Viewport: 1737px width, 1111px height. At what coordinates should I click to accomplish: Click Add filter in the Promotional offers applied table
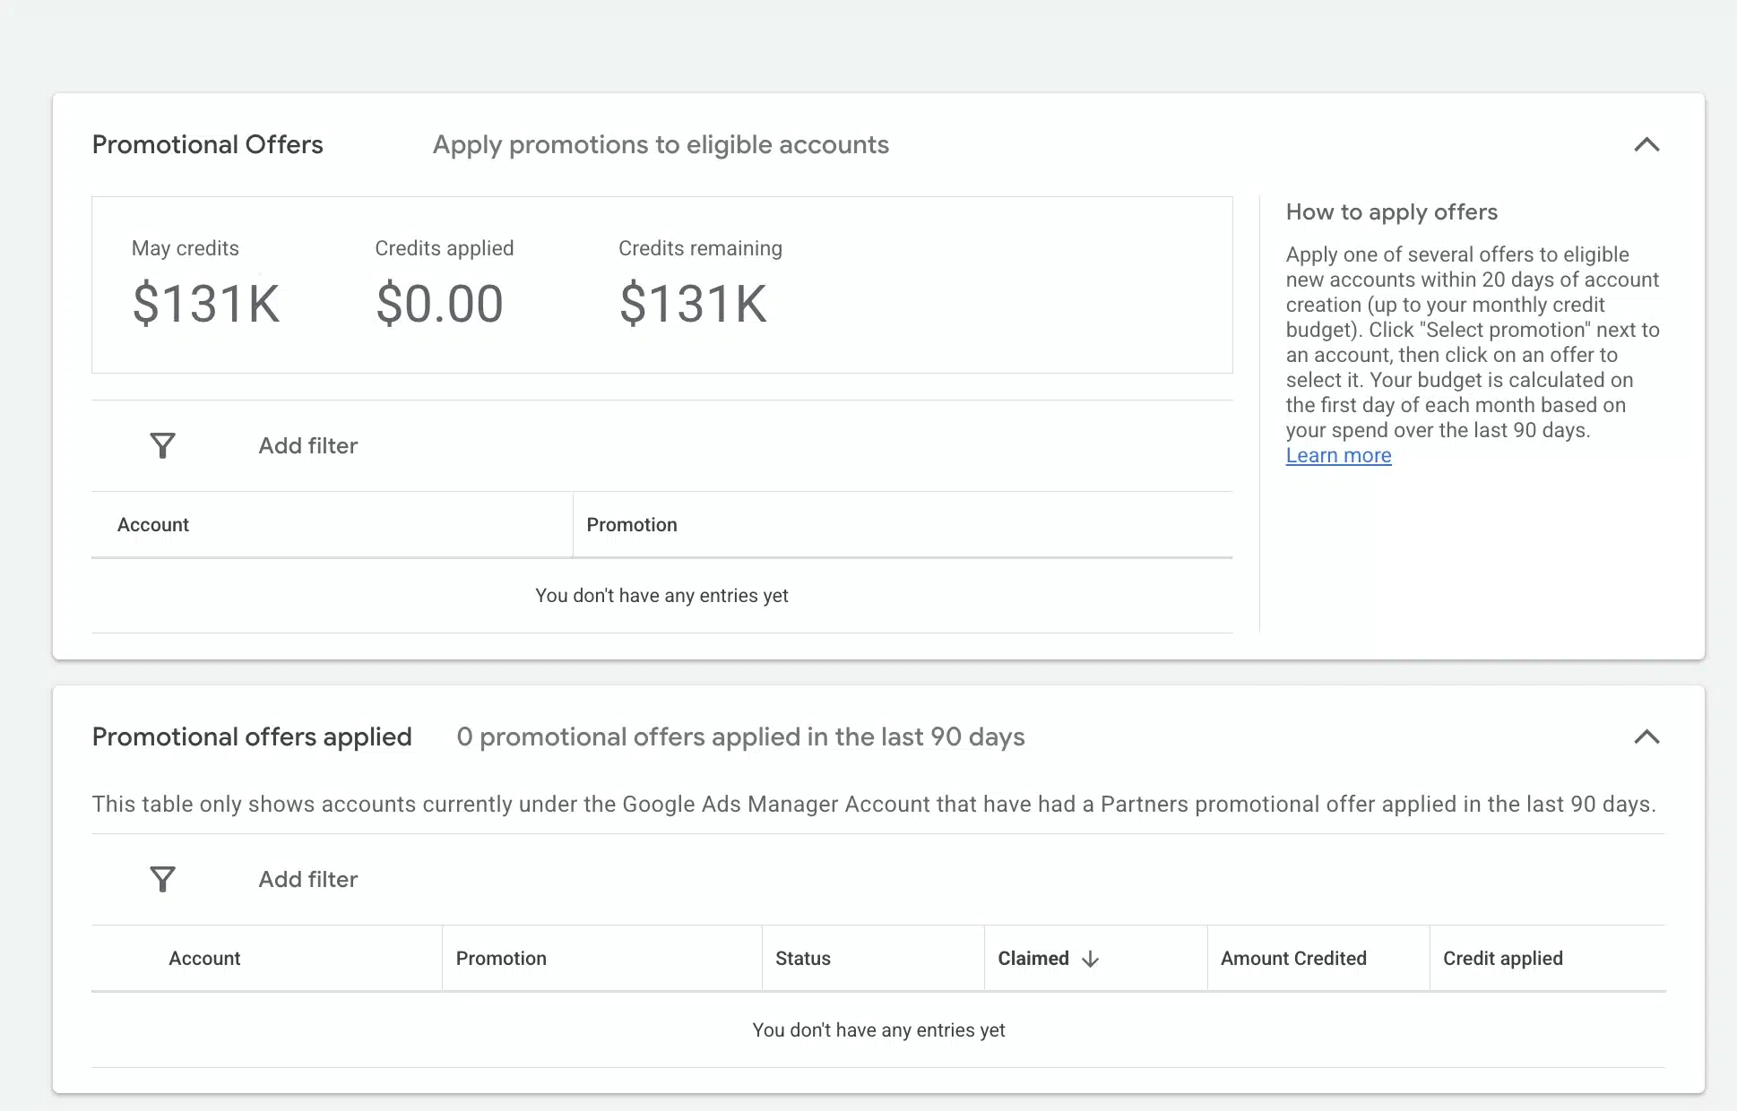tap(308, 879)
